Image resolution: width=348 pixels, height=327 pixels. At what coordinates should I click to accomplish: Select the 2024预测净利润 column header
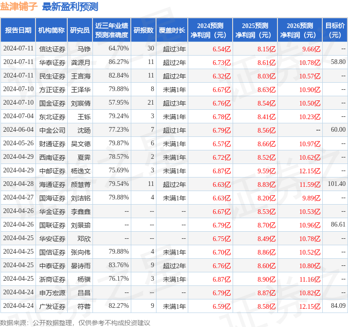pyautogui.click(x=210, y=30)
